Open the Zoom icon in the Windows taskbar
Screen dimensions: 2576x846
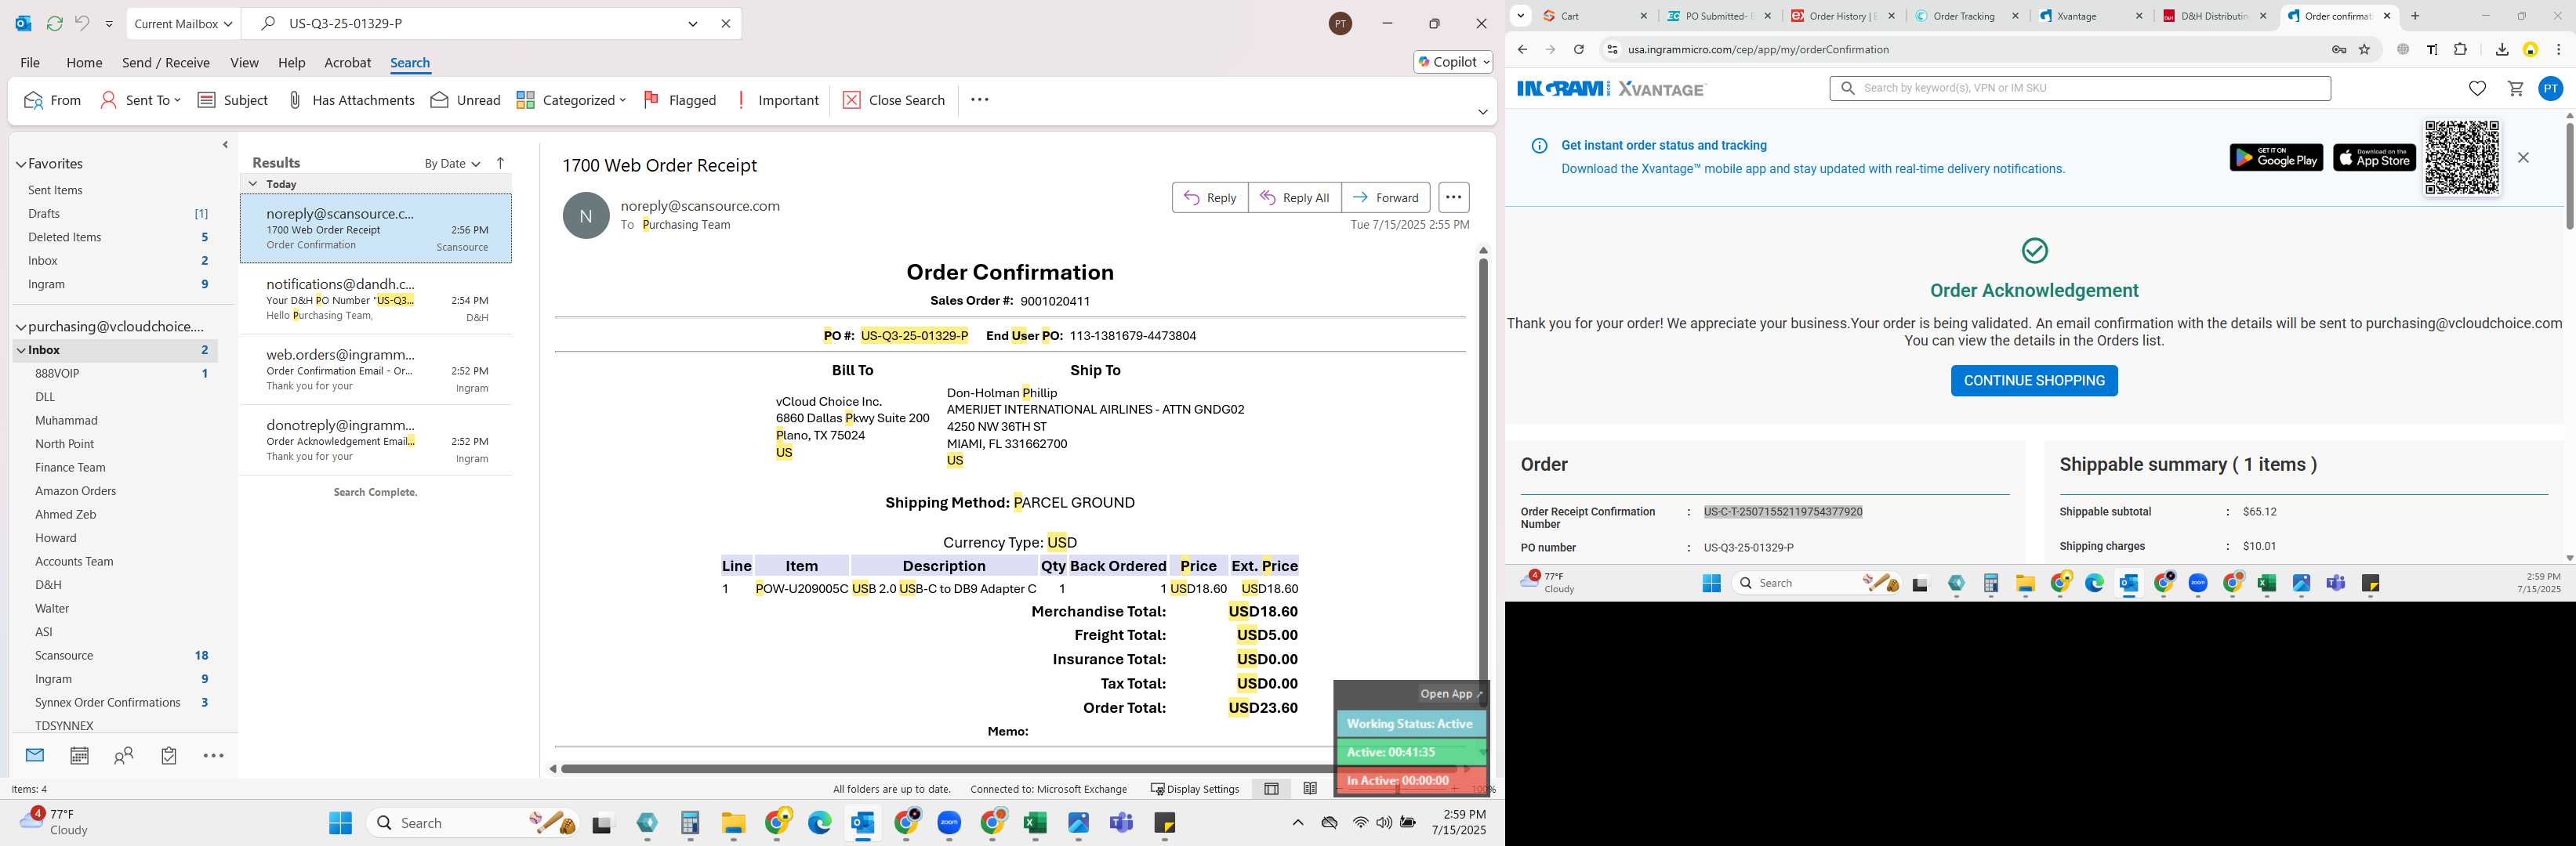click(950, 823)
